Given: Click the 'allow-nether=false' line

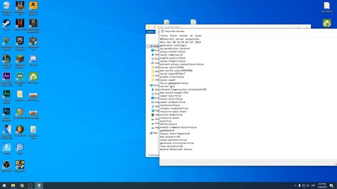Looking at the screenshot, I should [173, 51].
